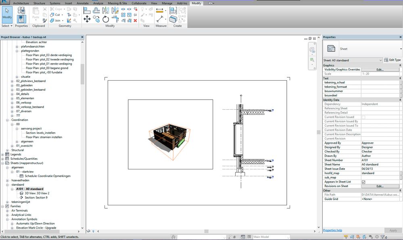Image resolution: width=403 pixels, height=240 pixels.
Task: Select Floor Plan: plot_00 begane grond
Action: click(47, 68)
